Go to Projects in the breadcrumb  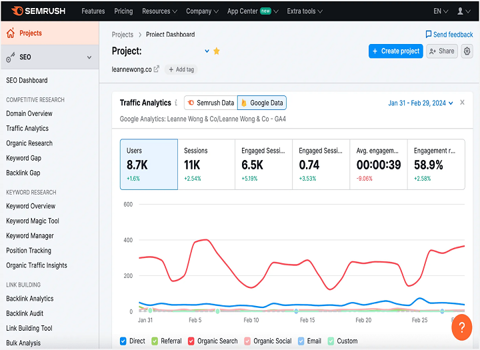coord(123,34)
